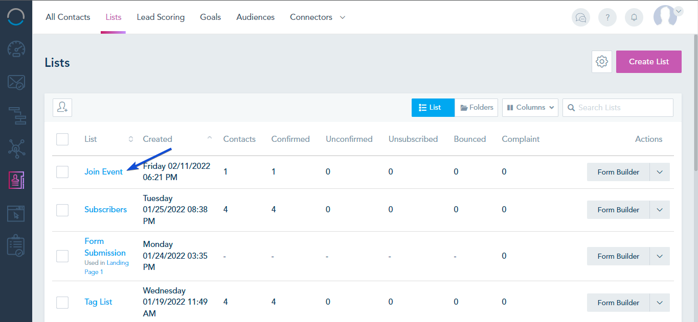698x322 pixels.
Task: Check the Form Submission row checkbox
Action: pos(62,256)
